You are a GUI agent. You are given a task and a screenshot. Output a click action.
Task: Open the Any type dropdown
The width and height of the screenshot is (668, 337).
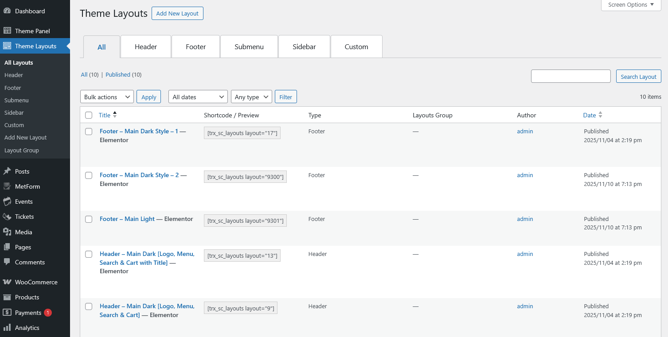point(251,97)
